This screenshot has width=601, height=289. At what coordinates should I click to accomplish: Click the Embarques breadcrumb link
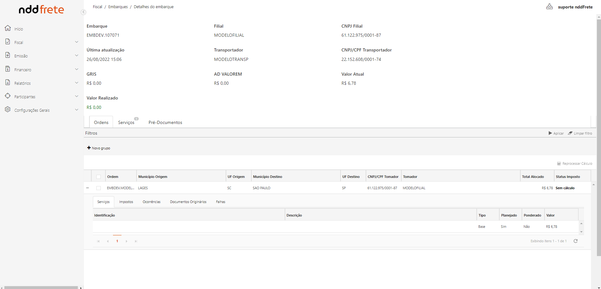tap(118, 7)
